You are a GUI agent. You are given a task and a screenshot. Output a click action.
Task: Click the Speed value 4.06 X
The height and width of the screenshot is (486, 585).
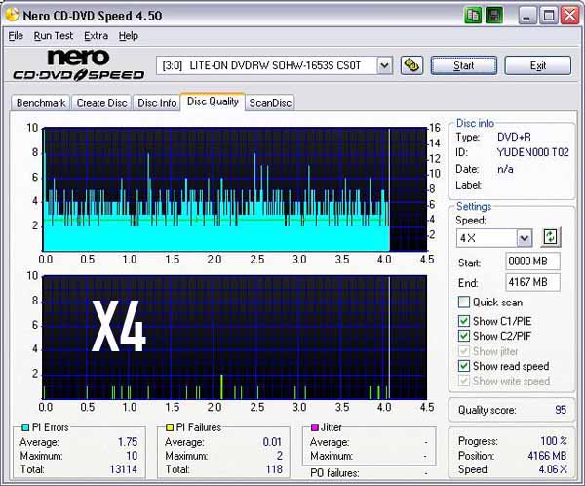coord(553,469)
